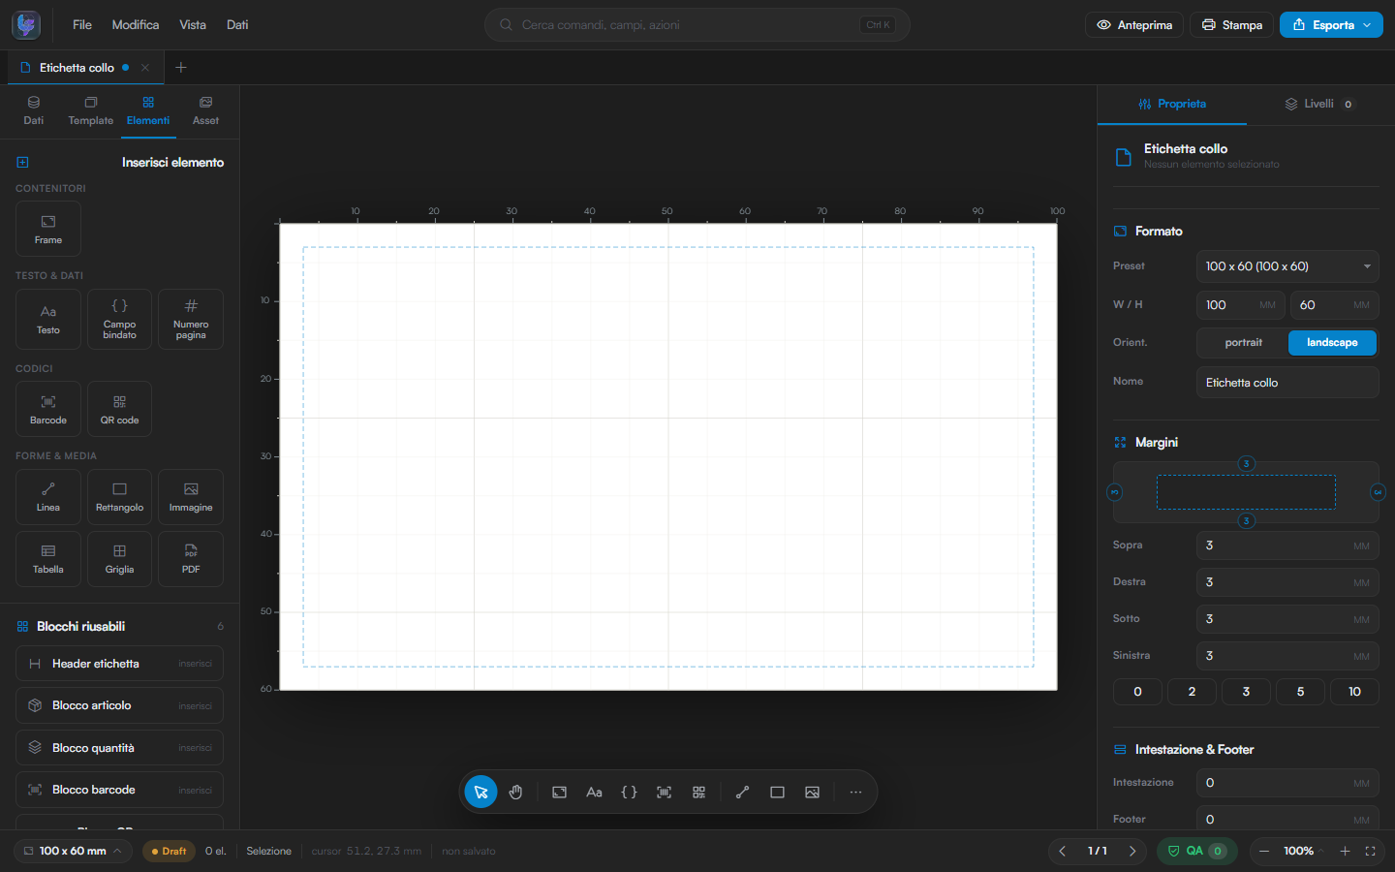Image resolution: width=1395 pixels, height=872 pixels.
Task: Toggle fullscreen view icon in status bar
Action: point(1370,851)
